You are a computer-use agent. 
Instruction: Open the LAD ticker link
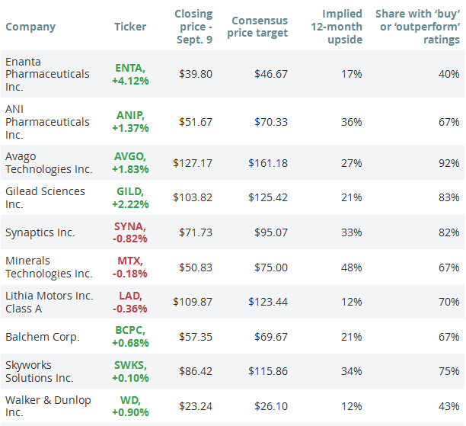pyautogui.click(x=128, y=296)
